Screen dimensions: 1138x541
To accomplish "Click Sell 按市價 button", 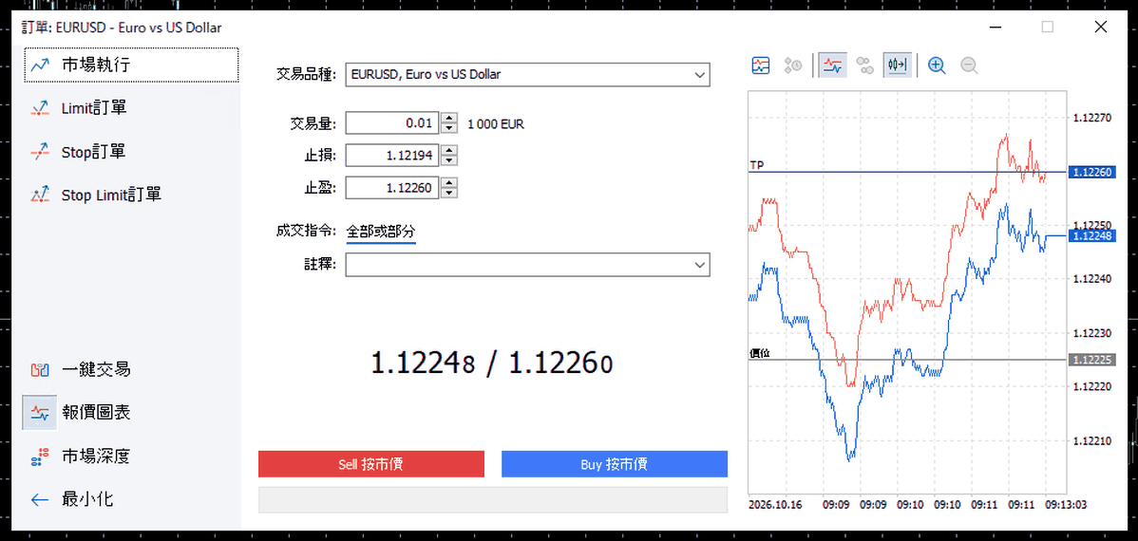I will (370, 464).
